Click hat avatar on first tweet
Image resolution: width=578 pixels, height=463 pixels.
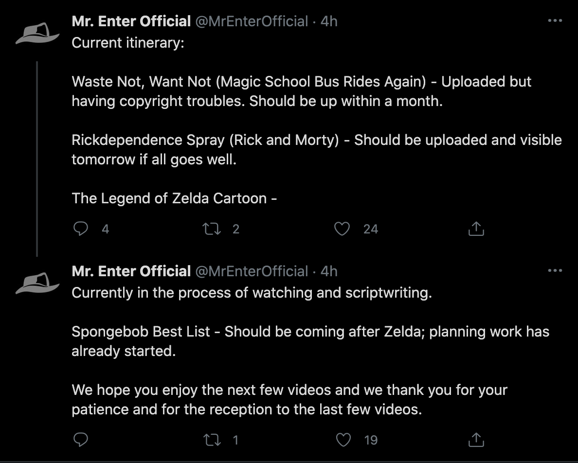(x=38, y=33)
